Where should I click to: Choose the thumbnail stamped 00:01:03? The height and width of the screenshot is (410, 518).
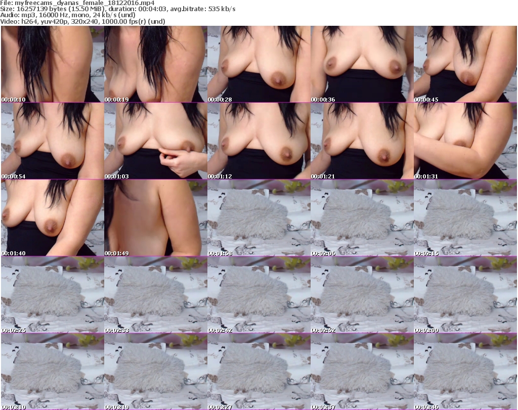[156, 141]
